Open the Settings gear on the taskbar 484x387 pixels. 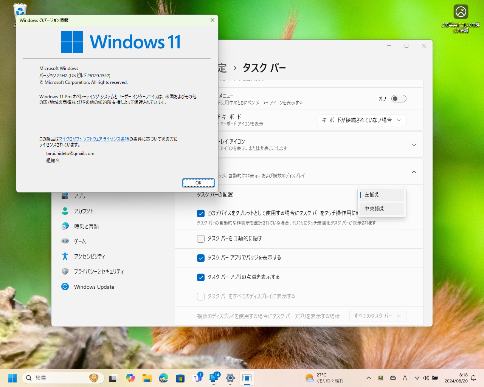[x=230, y=378]
